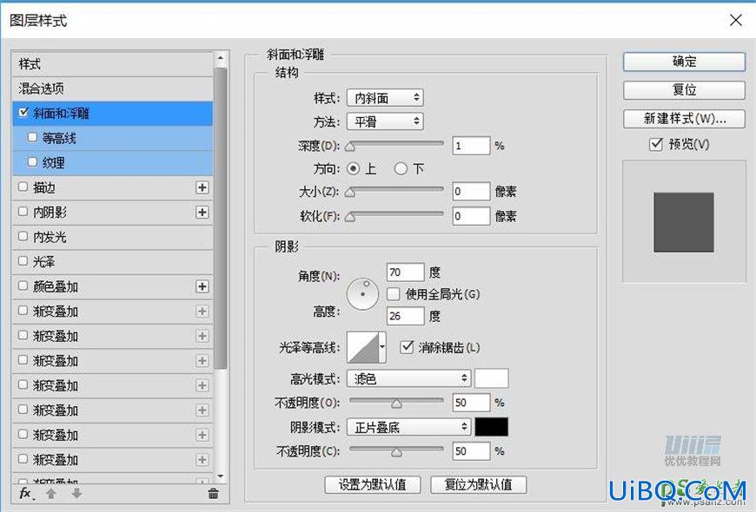Close the 图层样式 dialog with X

click(736, 20)
